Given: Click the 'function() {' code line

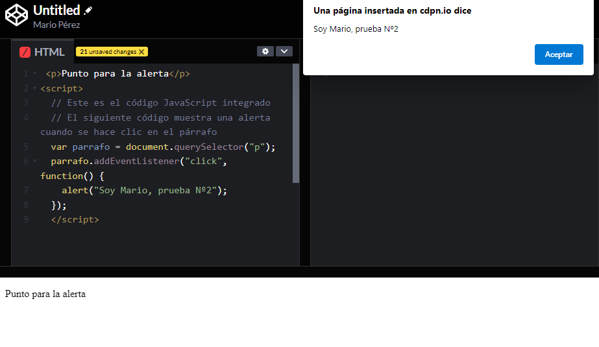Looking at the screenshot, I should (x=72, y=176).
